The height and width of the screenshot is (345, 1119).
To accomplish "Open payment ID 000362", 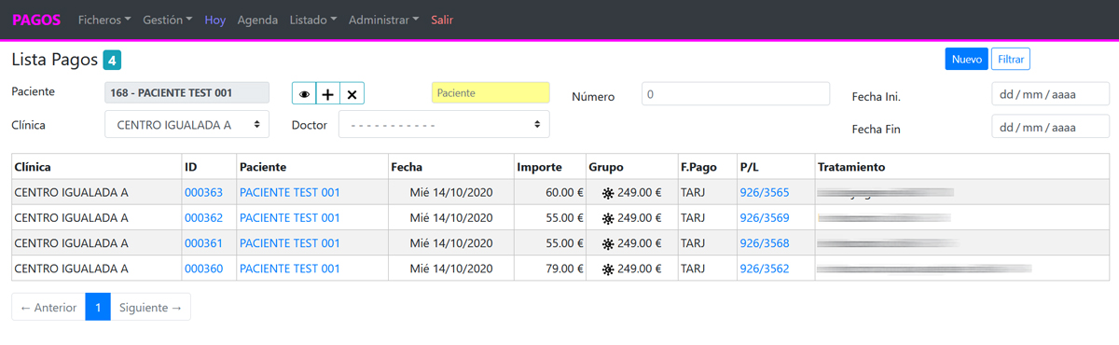I will coord(203,218).
